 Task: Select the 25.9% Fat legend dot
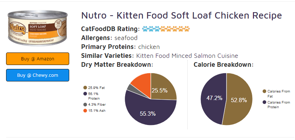click(x=85, y=87)
